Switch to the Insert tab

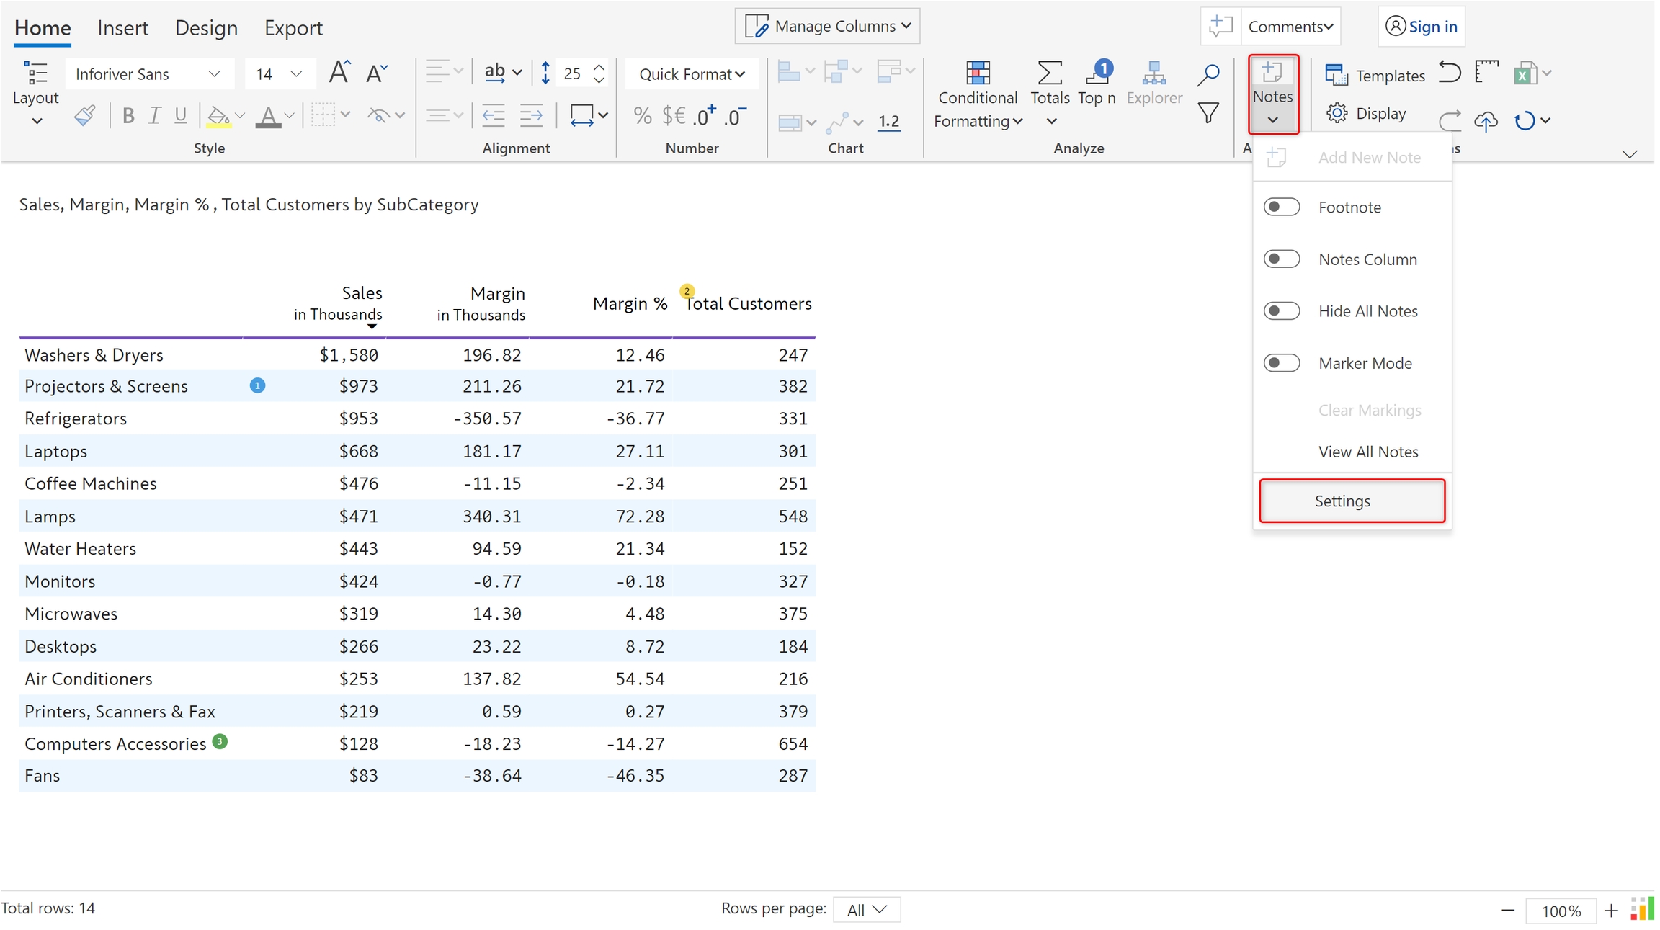122,28
